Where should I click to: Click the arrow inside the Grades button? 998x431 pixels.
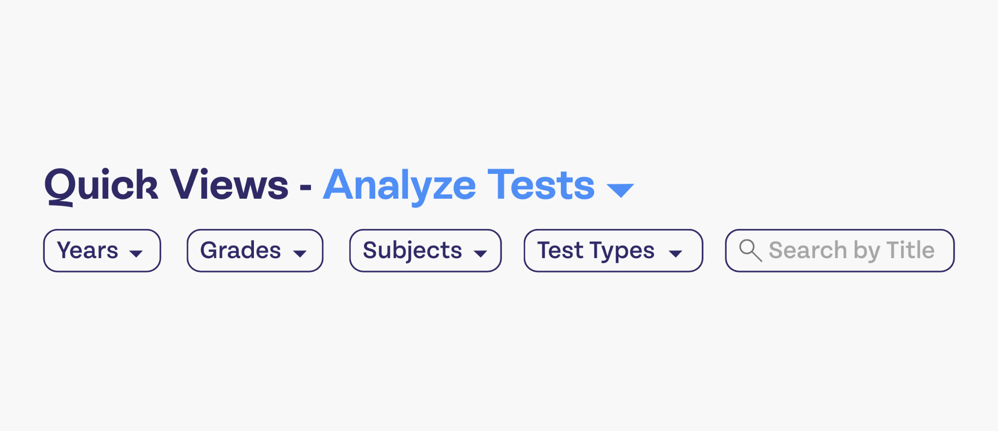click(x=300, y=253)
